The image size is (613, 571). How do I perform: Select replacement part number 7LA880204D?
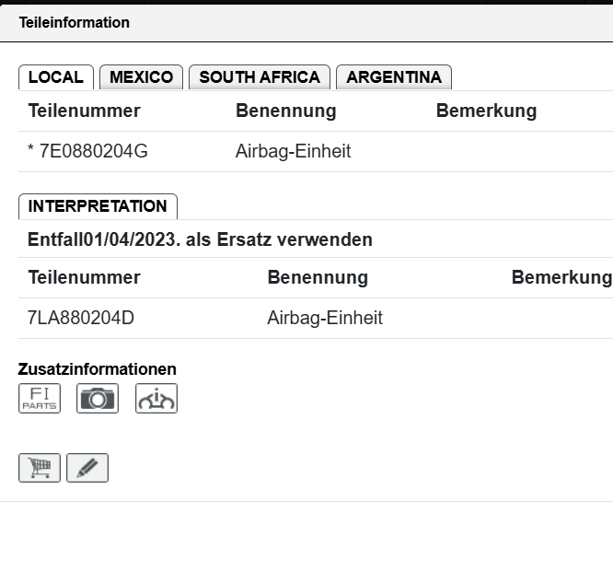tap(81, 318)
